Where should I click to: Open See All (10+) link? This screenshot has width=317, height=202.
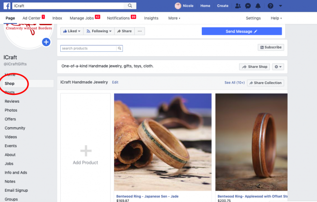[x=235, y=83]
